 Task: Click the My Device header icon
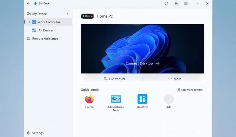point(29,14)
